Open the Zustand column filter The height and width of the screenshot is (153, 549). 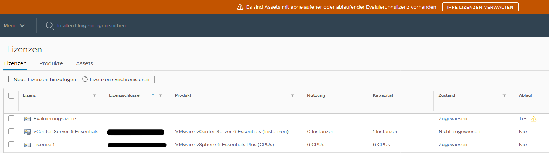[504, 96]
